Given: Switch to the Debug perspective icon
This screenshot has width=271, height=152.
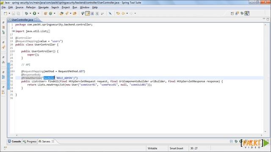Looking at the screenshot, I should pyautogui.click(x=242, y=14).
